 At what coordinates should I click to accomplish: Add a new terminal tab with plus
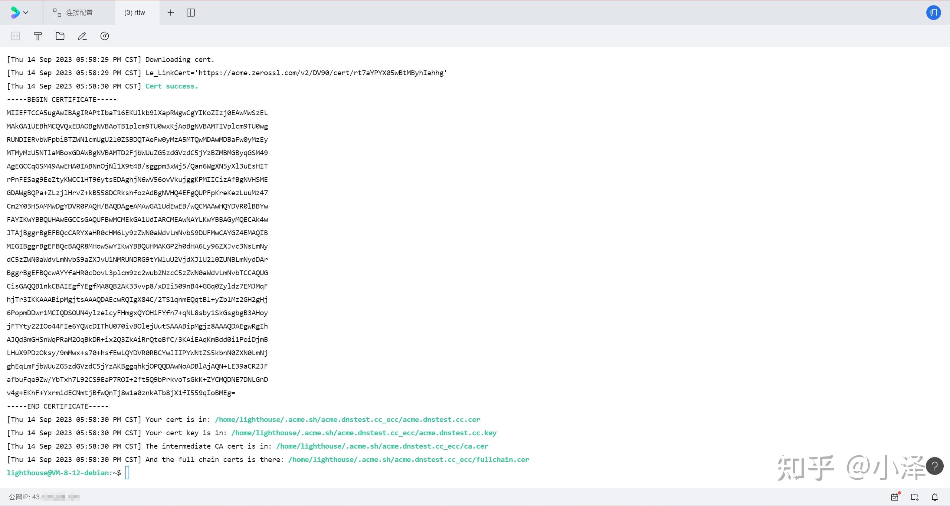171,13
